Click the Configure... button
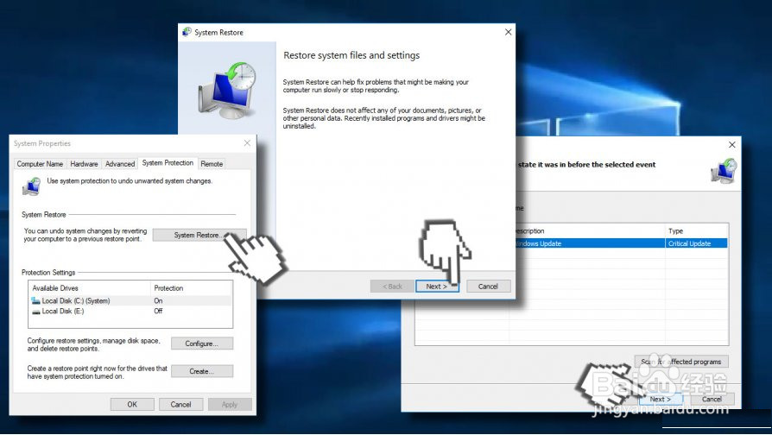The image size is (772, 435). (x=202, y=344)
